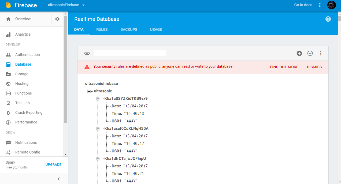
Task: Switch to the BACKUPS tab
Action: pyautogui.click(x=129, y=29)
